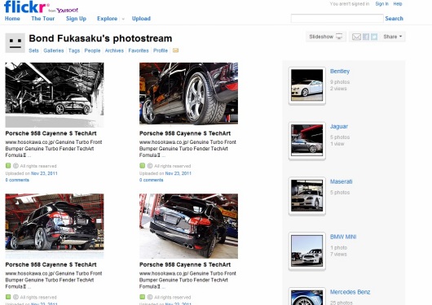Open the People tab
Image resolution: width=432 pixels, height=305 pixels.
[92, 50]
